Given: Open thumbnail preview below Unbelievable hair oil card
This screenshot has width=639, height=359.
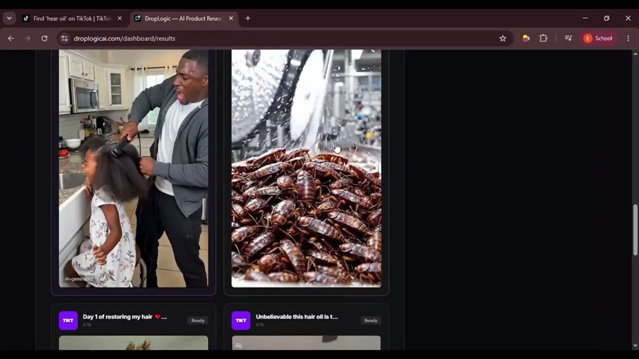Looking at the screenshot, I should [x=306, y=343].
